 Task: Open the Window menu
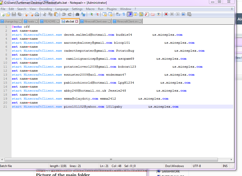point(126,9)
